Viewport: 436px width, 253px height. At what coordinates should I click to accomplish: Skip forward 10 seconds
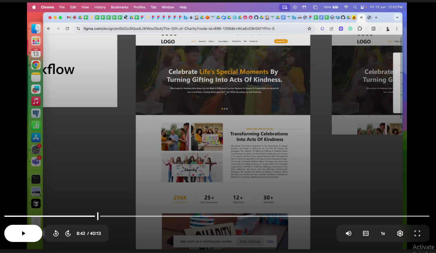click(x=68, y=233)
